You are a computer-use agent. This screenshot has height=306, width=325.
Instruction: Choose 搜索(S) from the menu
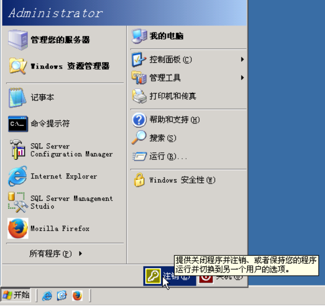(162, 138)
